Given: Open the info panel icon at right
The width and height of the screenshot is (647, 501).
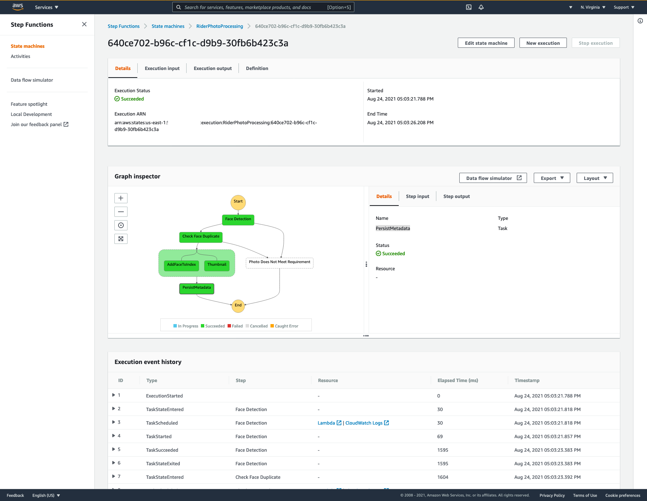Looking at the screenshot, I should click(640, 21).
